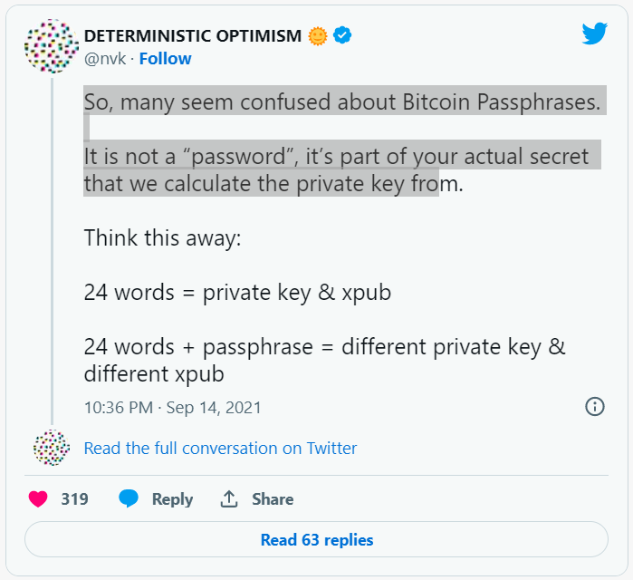Image resolution: width=633 pixels, height=580 pixels.
Task: Click the sun emoji beside the name
Action: (x=318, y=36)
